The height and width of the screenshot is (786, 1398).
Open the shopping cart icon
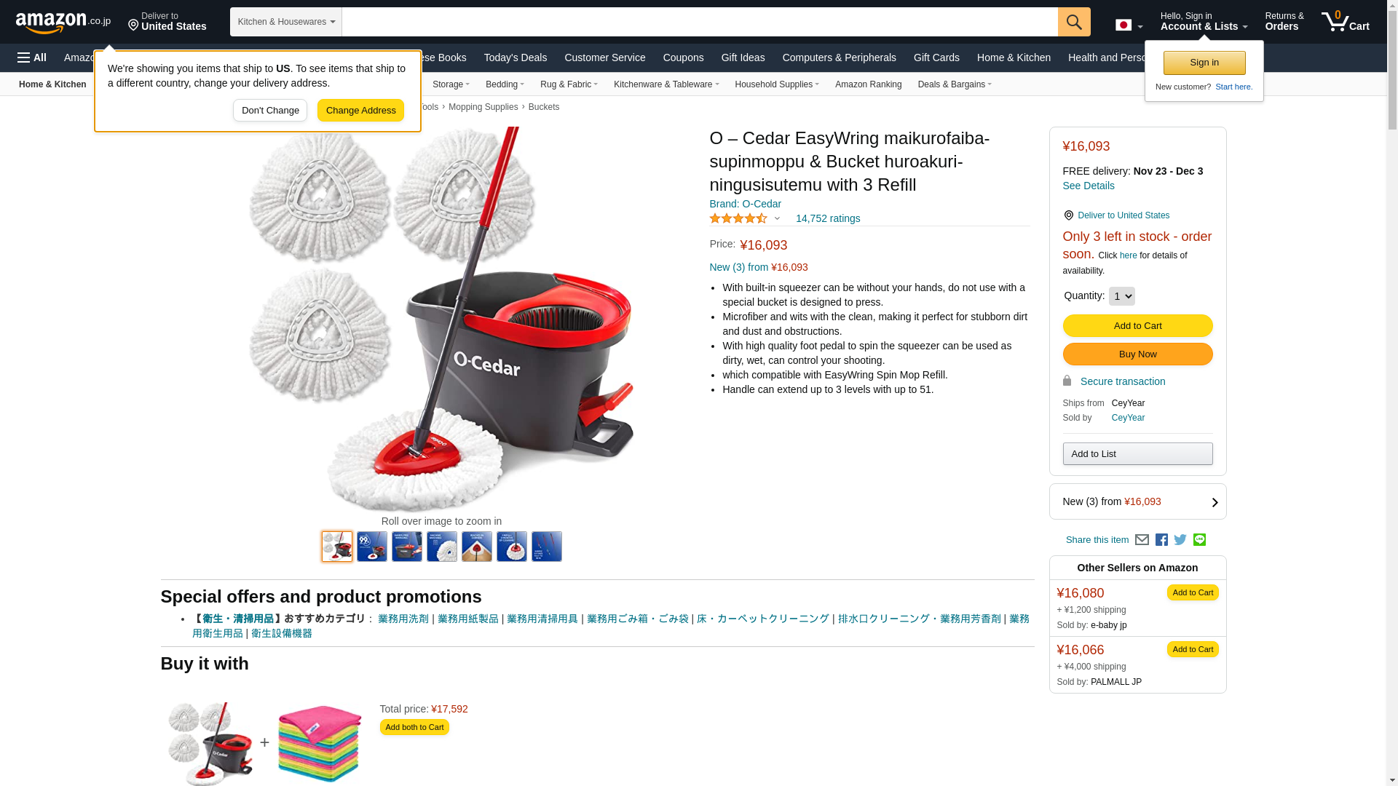click(x=1346, y=22)
